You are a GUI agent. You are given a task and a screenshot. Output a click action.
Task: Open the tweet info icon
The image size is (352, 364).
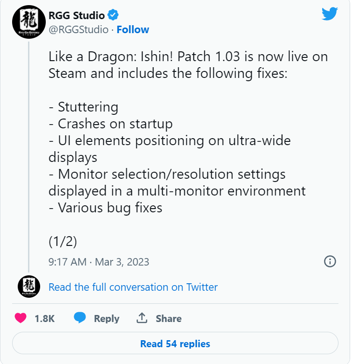pos(330,261)
